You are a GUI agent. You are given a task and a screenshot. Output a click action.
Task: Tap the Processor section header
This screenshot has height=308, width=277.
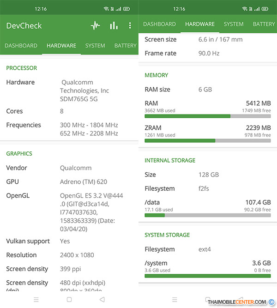22,68
